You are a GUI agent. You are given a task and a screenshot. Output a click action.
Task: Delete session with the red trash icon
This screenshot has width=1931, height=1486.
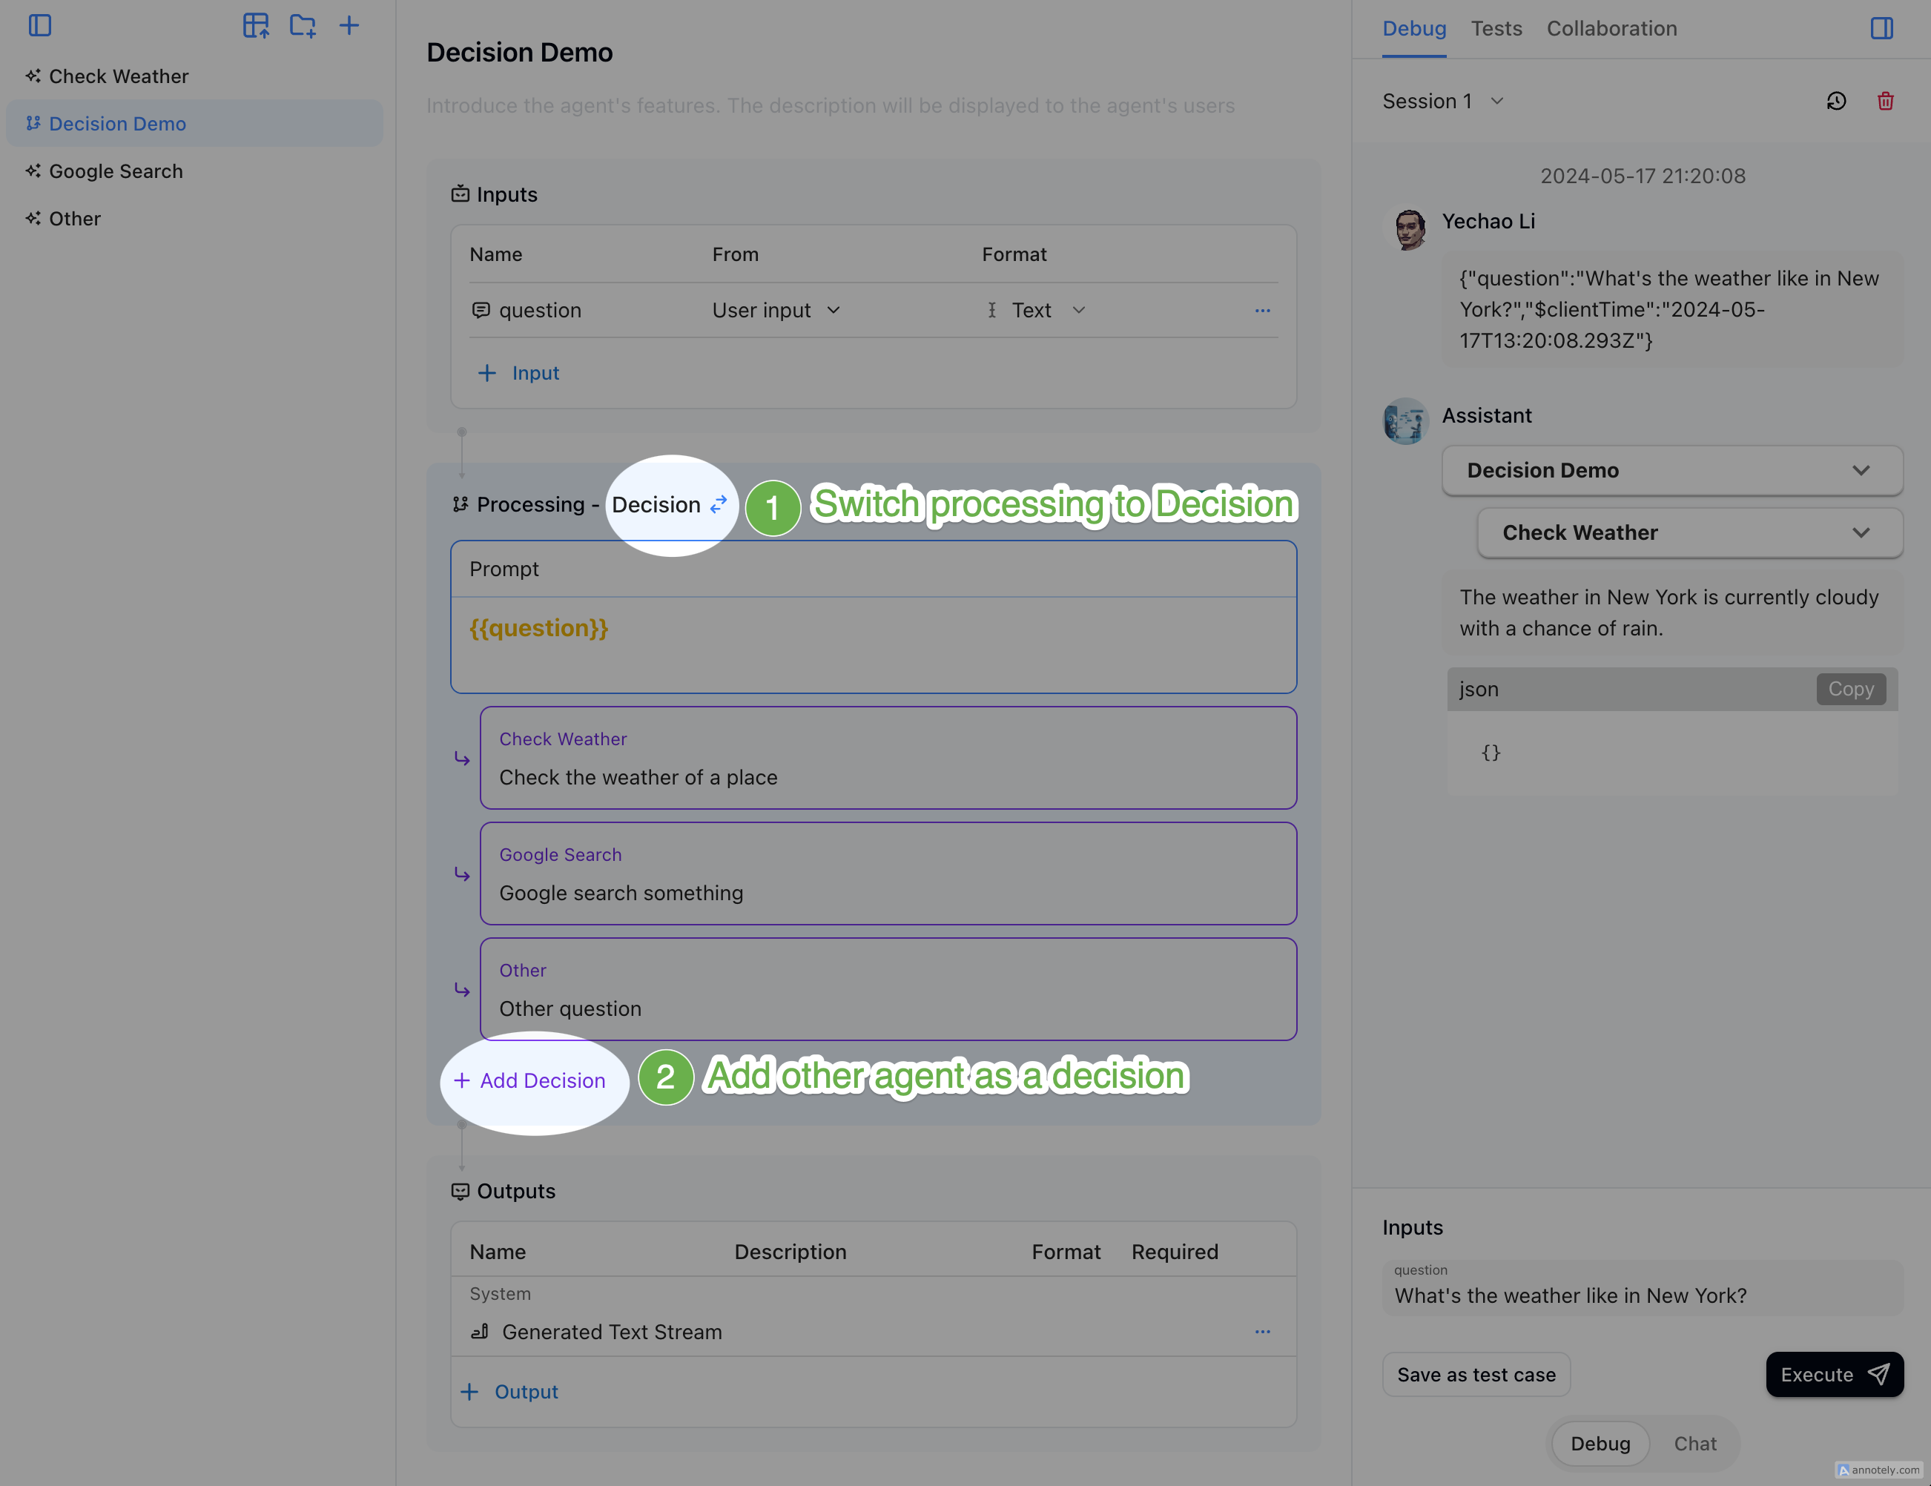tap(1885, 101)
